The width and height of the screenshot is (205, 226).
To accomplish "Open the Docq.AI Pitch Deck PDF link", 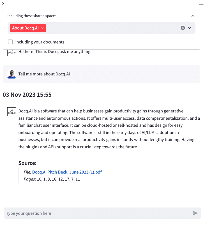I will 67,172.
